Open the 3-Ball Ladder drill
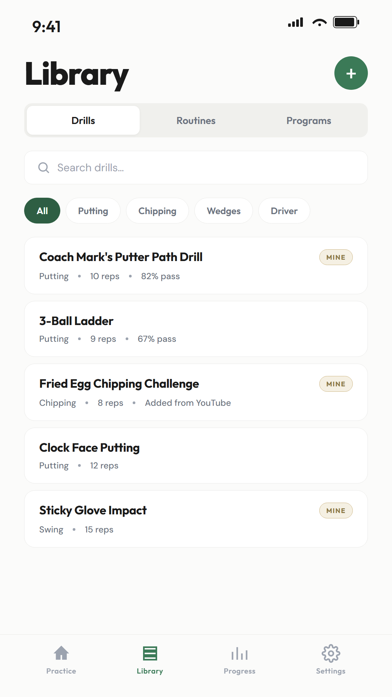The width and height of the screenshot is (392, 697). coord(168,329)
